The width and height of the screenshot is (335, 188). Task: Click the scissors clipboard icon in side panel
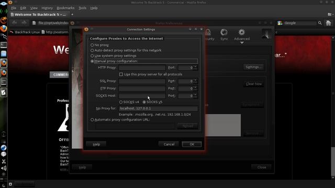pos(4,161)
